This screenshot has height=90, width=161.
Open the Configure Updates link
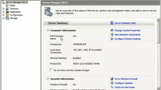(124, 83)
